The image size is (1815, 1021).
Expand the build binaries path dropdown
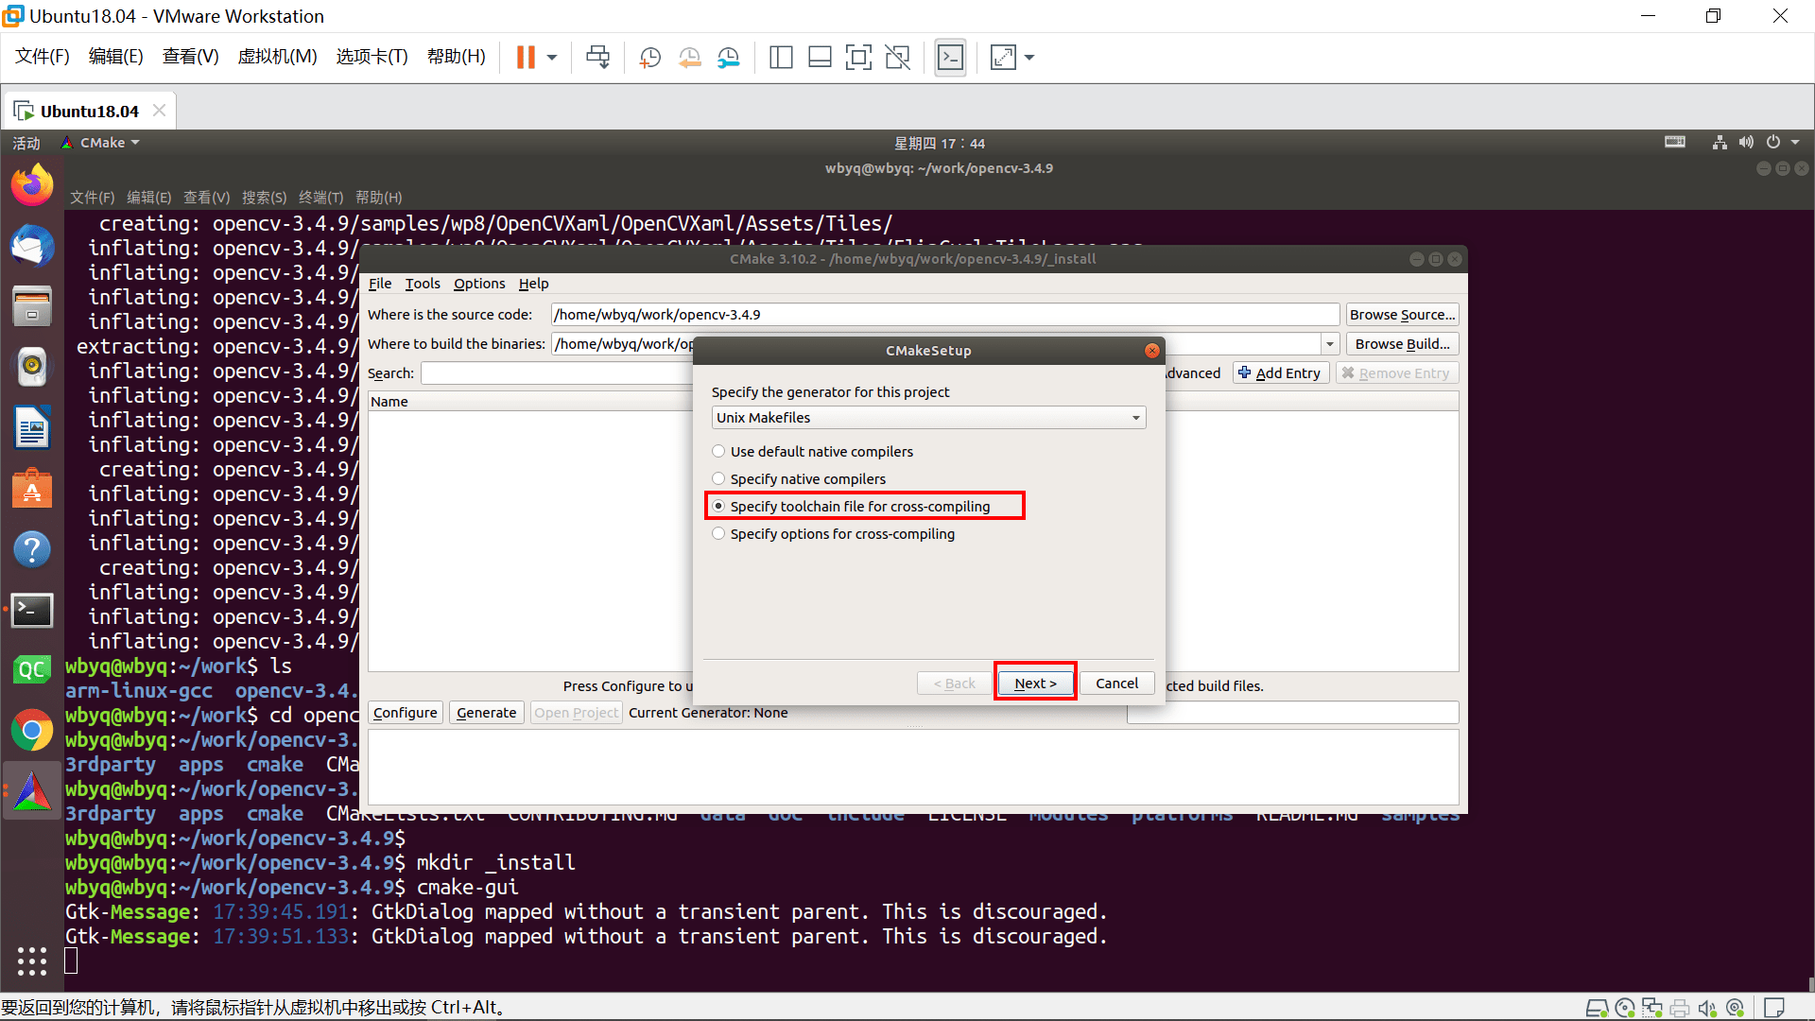(x=1330, y=344)
